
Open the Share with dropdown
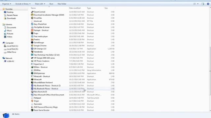[x=40, y=4]
